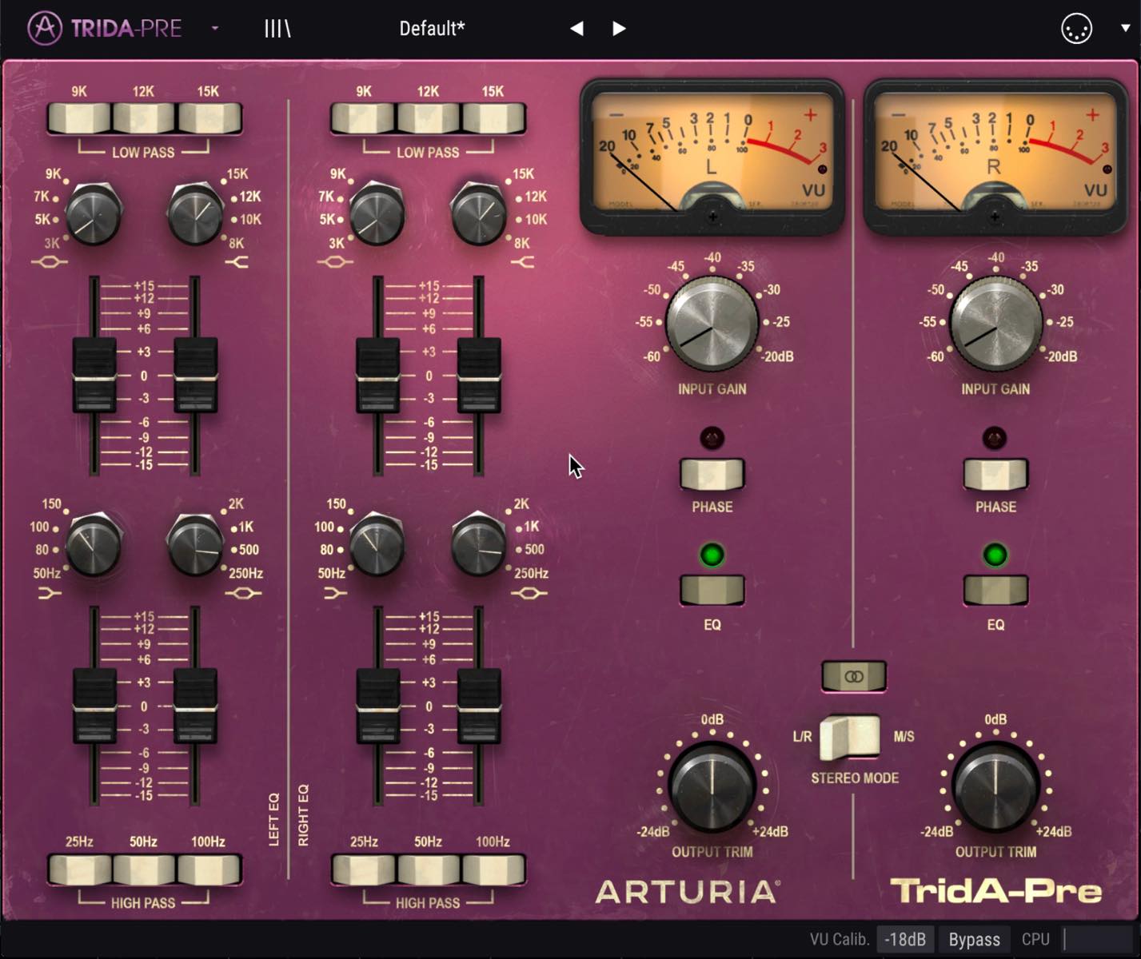This screenshot has width=1141, height=959.
Task: Click Left EQ low shelf icon under 50Hz
Action: [50, 593]
